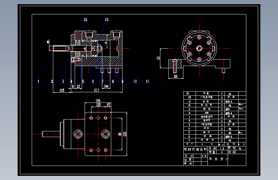
Task: Select the 审阅 cell in title block
Action: (x=188, y=164)
